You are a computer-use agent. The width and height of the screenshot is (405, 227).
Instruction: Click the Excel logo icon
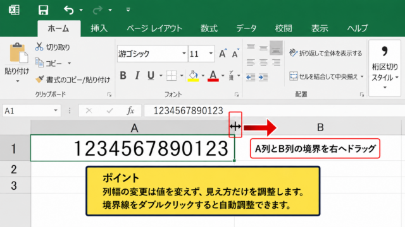(x=14, y=10)
